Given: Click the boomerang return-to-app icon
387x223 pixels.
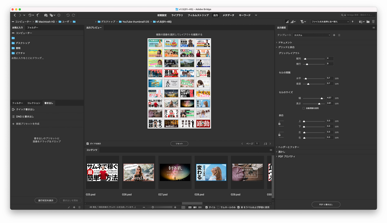Looking at the screenshot, I should point(38,15).
